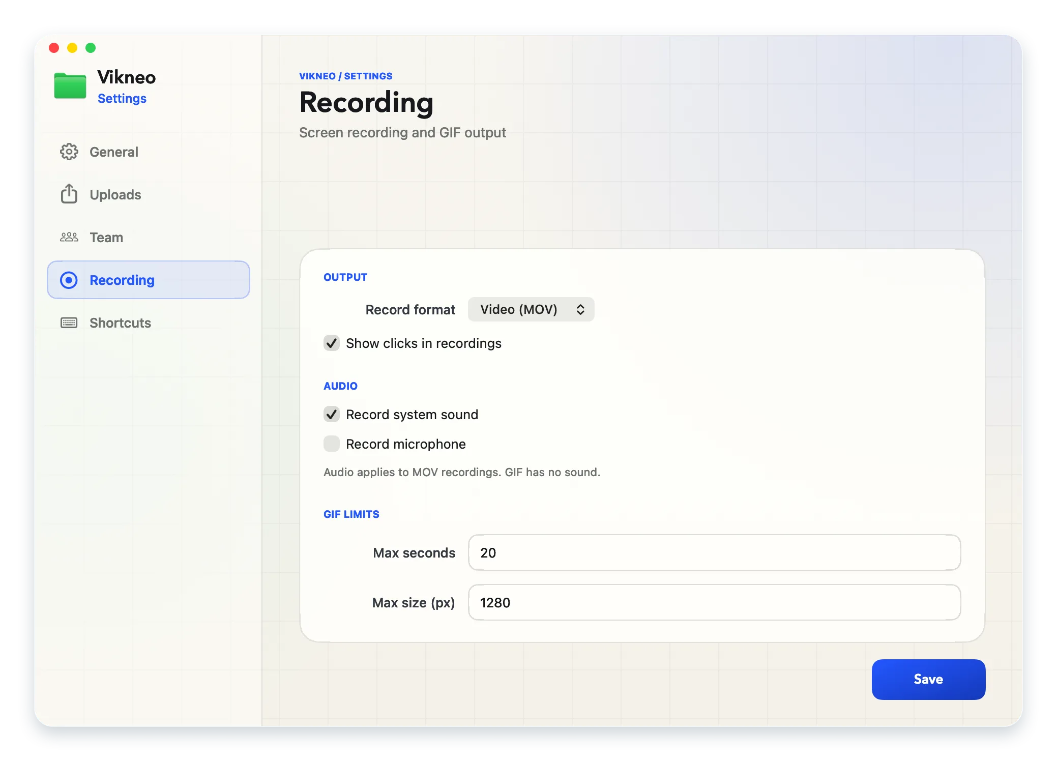The image size is (1057, 761).
Task: Click the Uploads share icon
Action: point(69,194)
